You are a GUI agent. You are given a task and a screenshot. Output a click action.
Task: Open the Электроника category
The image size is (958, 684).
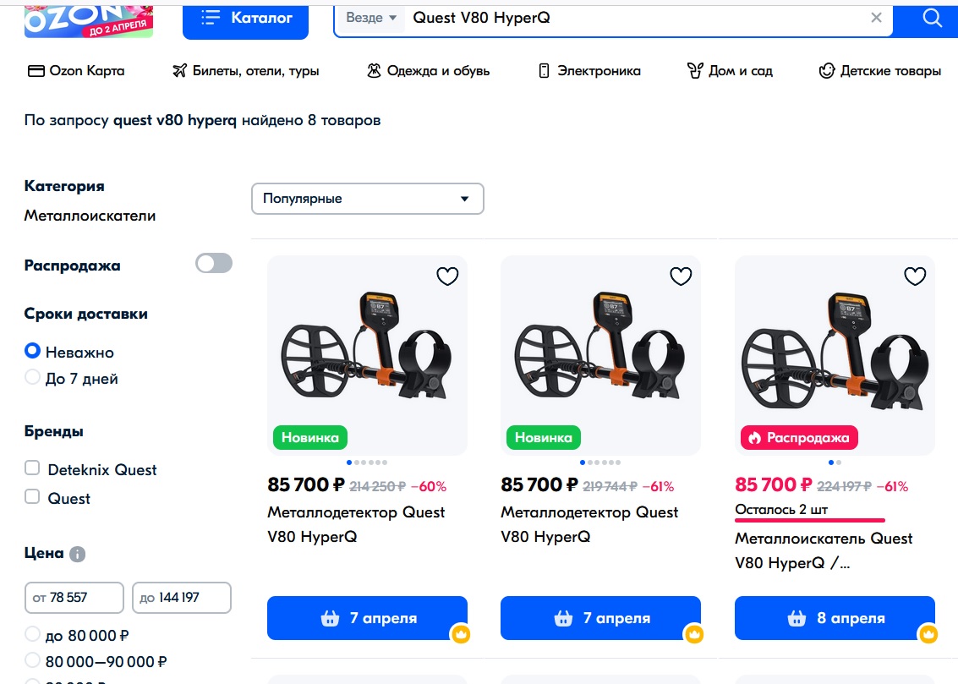pos(589,71)
